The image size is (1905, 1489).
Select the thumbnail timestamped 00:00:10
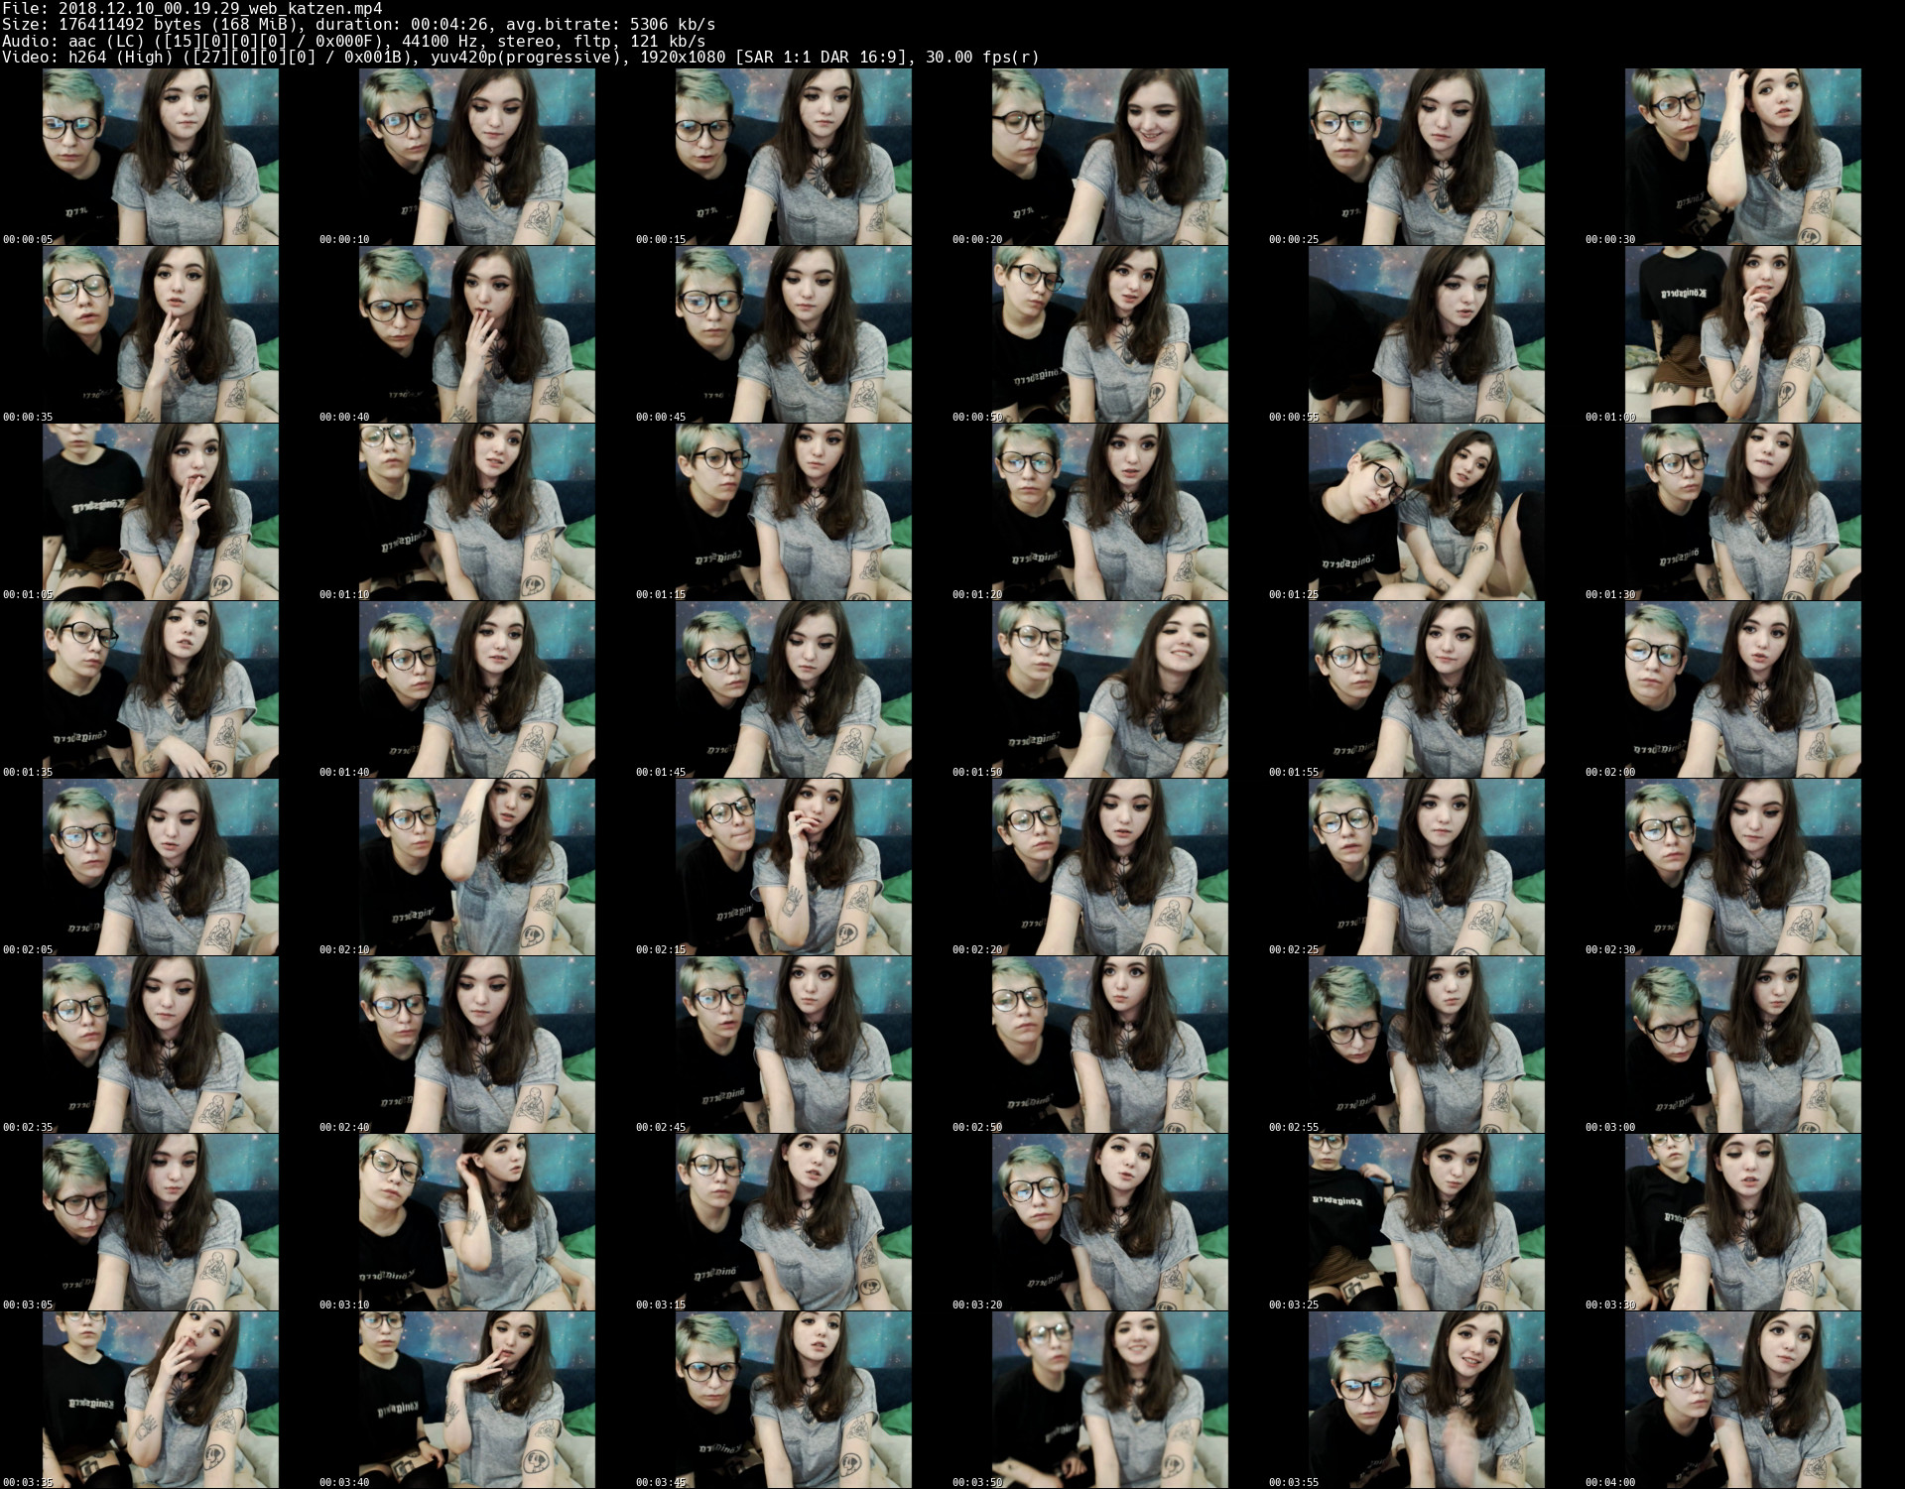tap(477, 157)
